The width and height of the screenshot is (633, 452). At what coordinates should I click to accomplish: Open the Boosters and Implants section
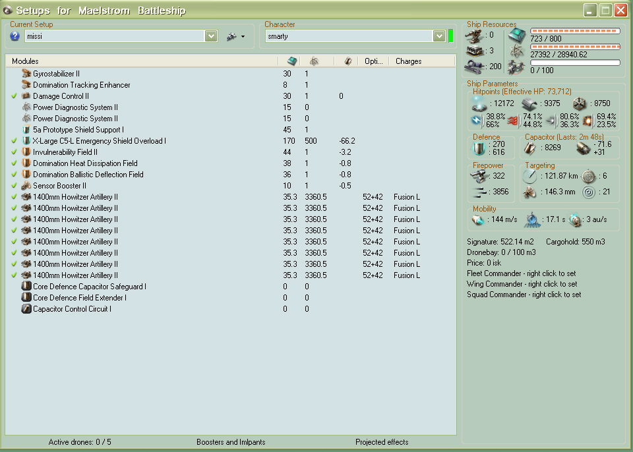tap(231, 442)
